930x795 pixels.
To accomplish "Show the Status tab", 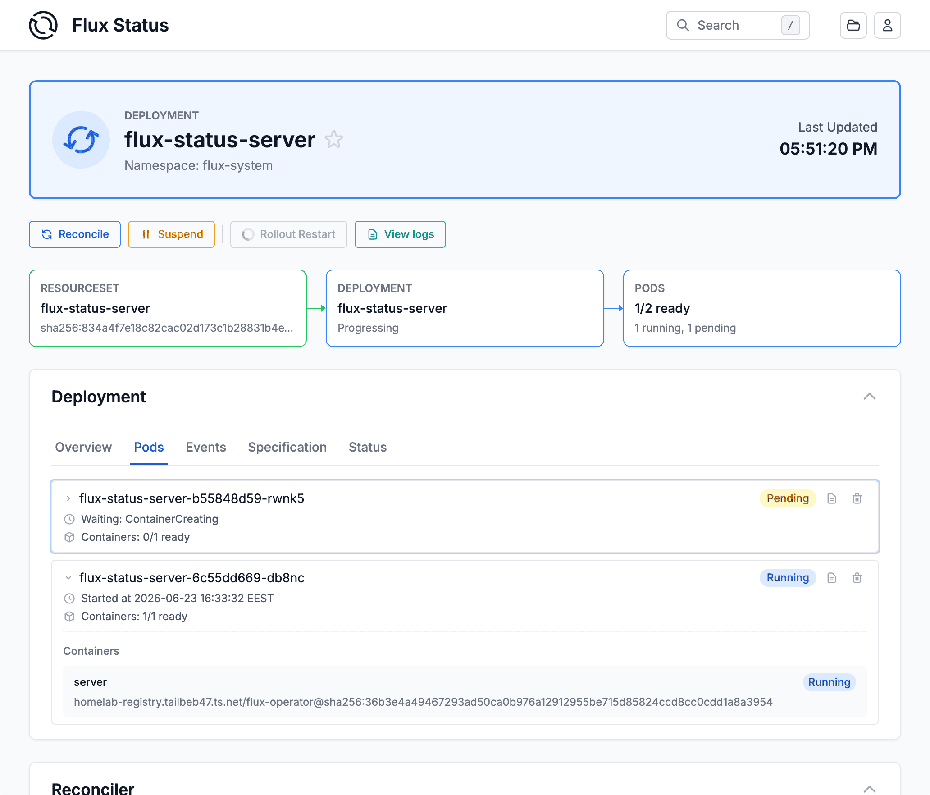I will pyautogui.click(x=368, y=447).
